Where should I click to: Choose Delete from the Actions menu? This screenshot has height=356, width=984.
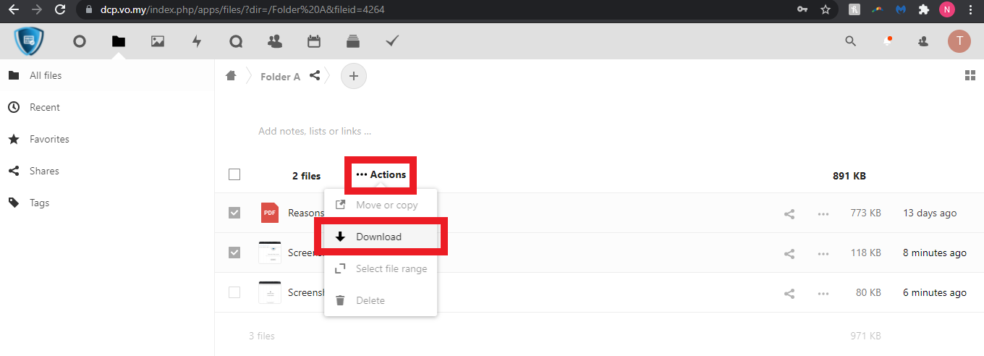[x=370, y=300]
